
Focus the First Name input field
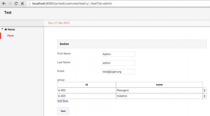(118, 54)
